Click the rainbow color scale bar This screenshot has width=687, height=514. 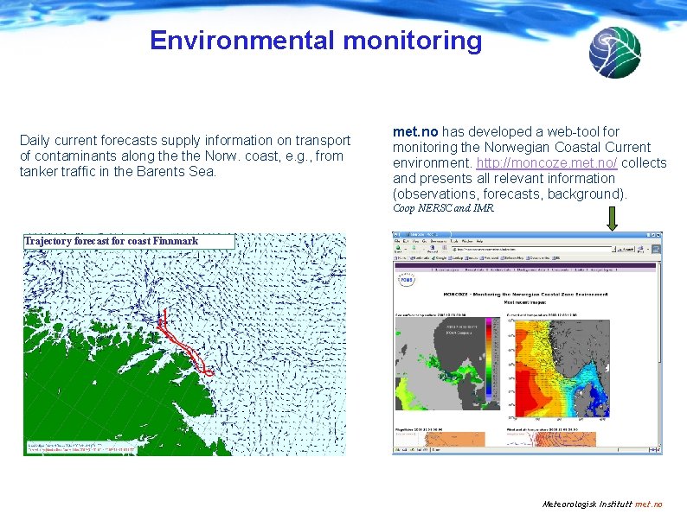490,359
